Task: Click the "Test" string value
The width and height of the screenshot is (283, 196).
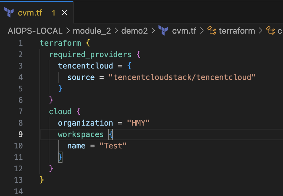Action: (113, 146)
